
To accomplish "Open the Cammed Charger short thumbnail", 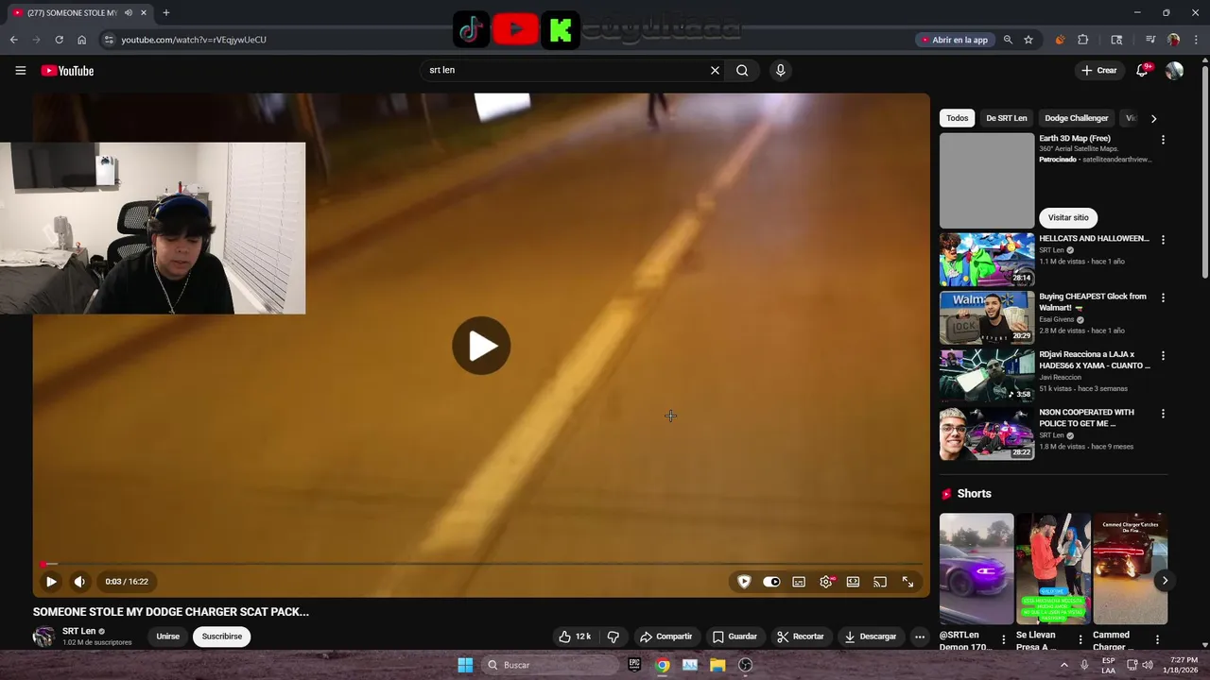I will coord(1130,569).
